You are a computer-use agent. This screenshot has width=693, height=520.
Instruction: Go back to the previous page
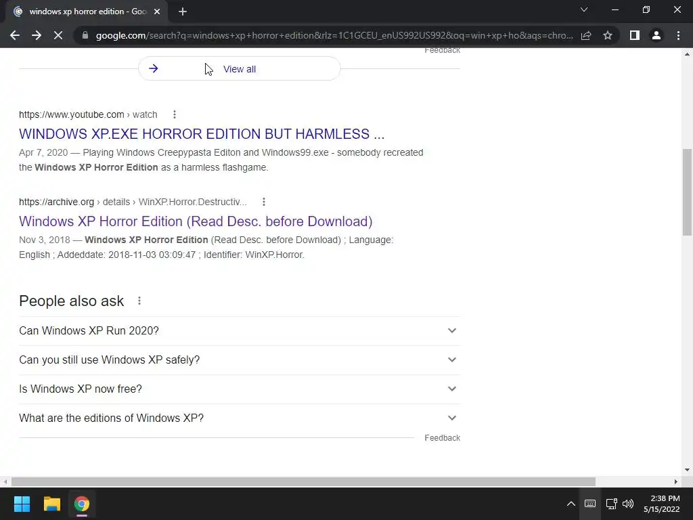coord(15,35)
